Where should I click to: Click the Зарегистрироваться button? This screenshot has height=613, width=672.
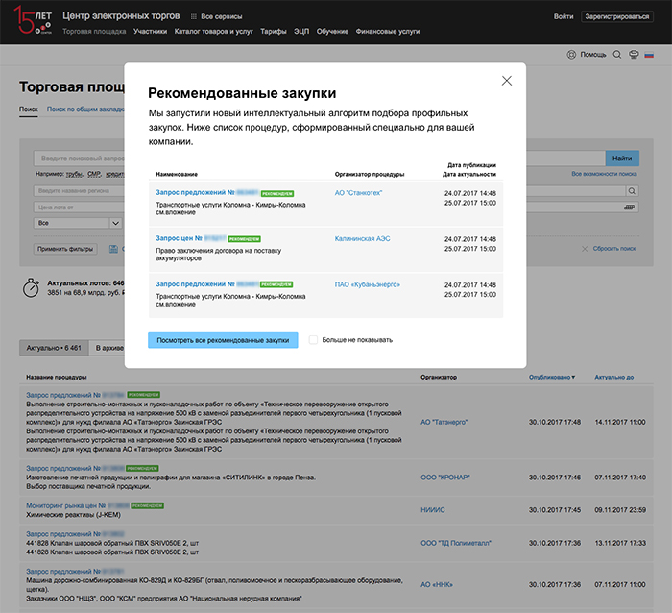(623, 17)
